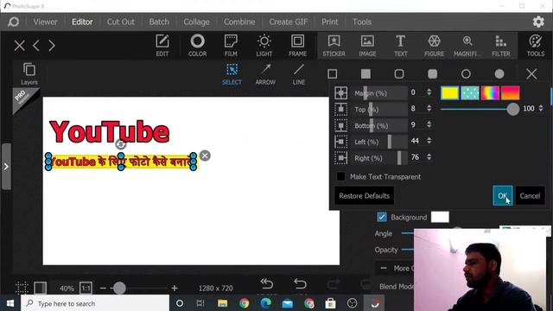553x311 pixels.
Task: Toggle the marquee selection icon at bottom
Action: click(x=22, y=288)
